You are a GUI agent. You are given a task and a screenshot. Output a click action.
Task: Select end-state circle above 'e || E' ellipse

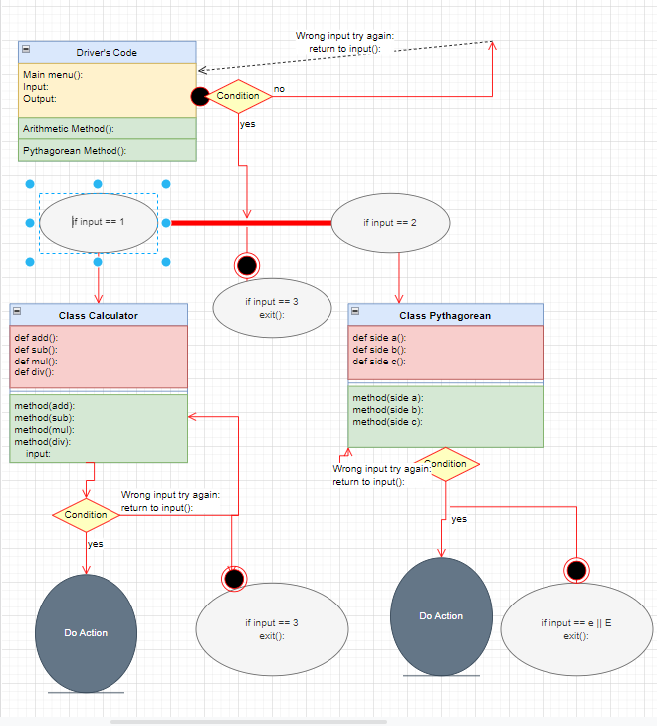[576, 570]
